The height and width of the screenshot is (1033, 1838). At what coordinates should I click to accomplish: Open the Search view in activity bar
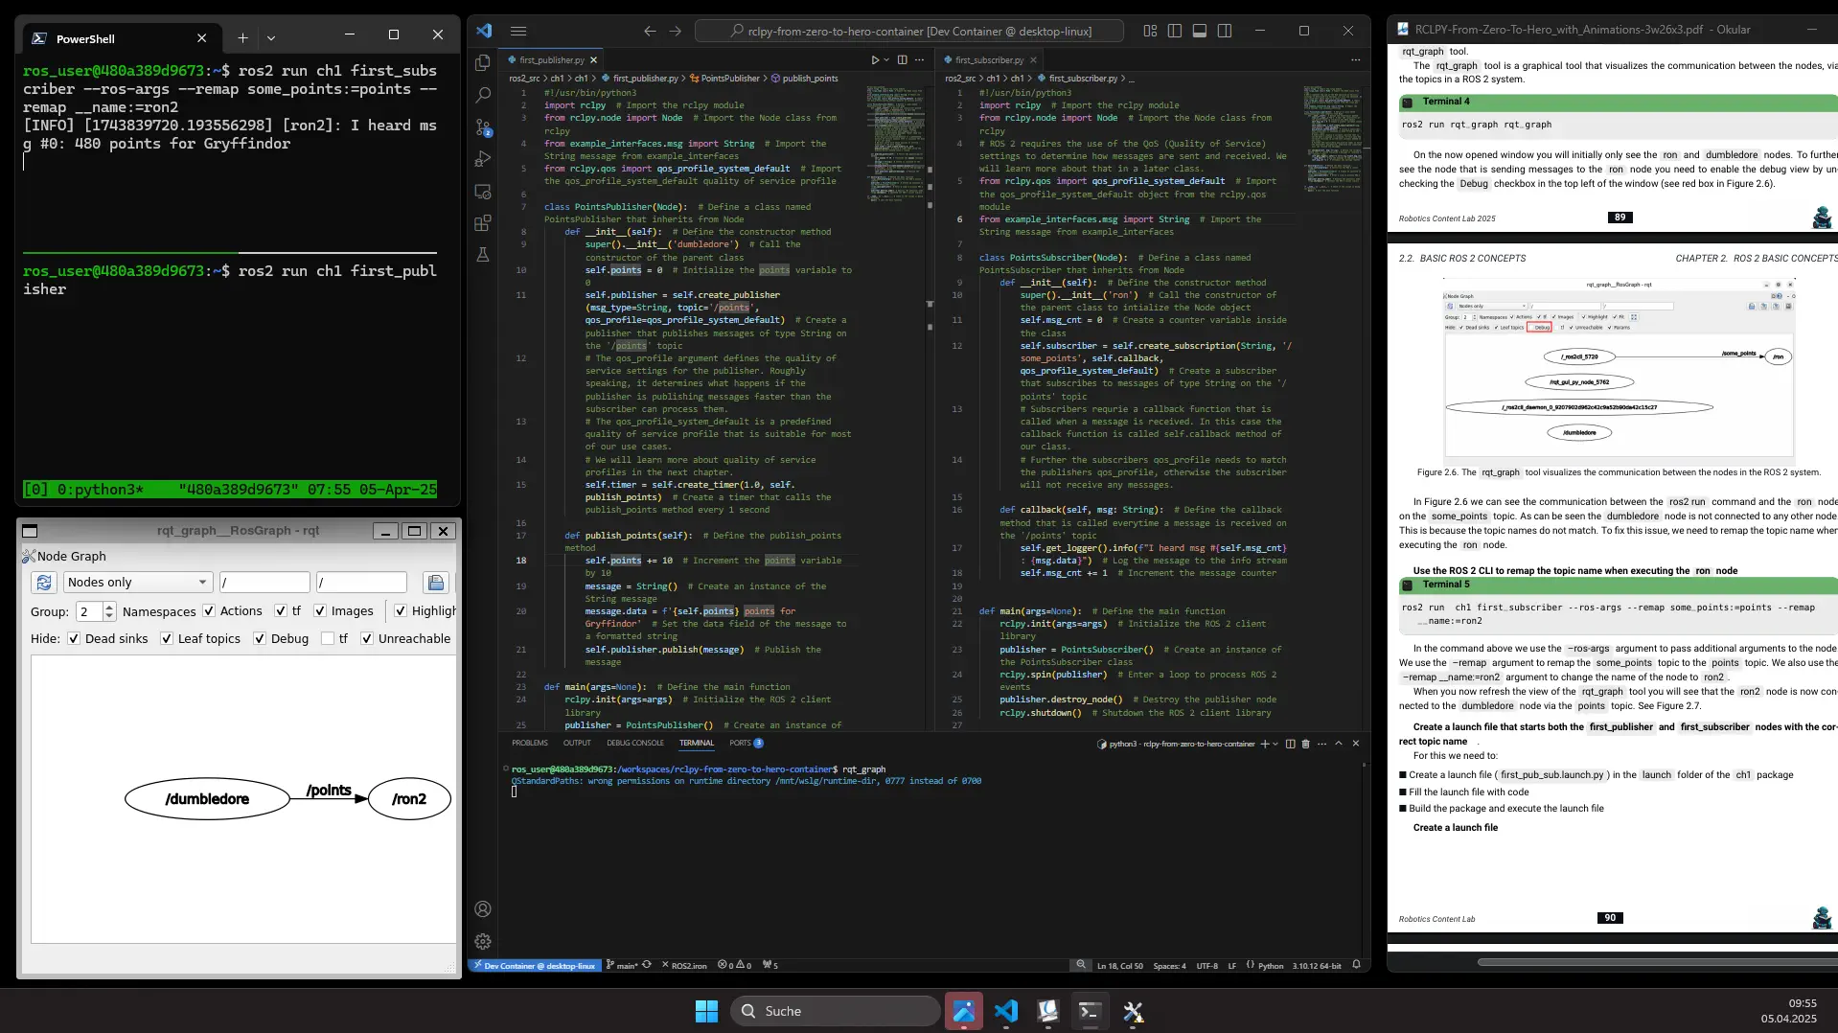(x=483, y=95)
